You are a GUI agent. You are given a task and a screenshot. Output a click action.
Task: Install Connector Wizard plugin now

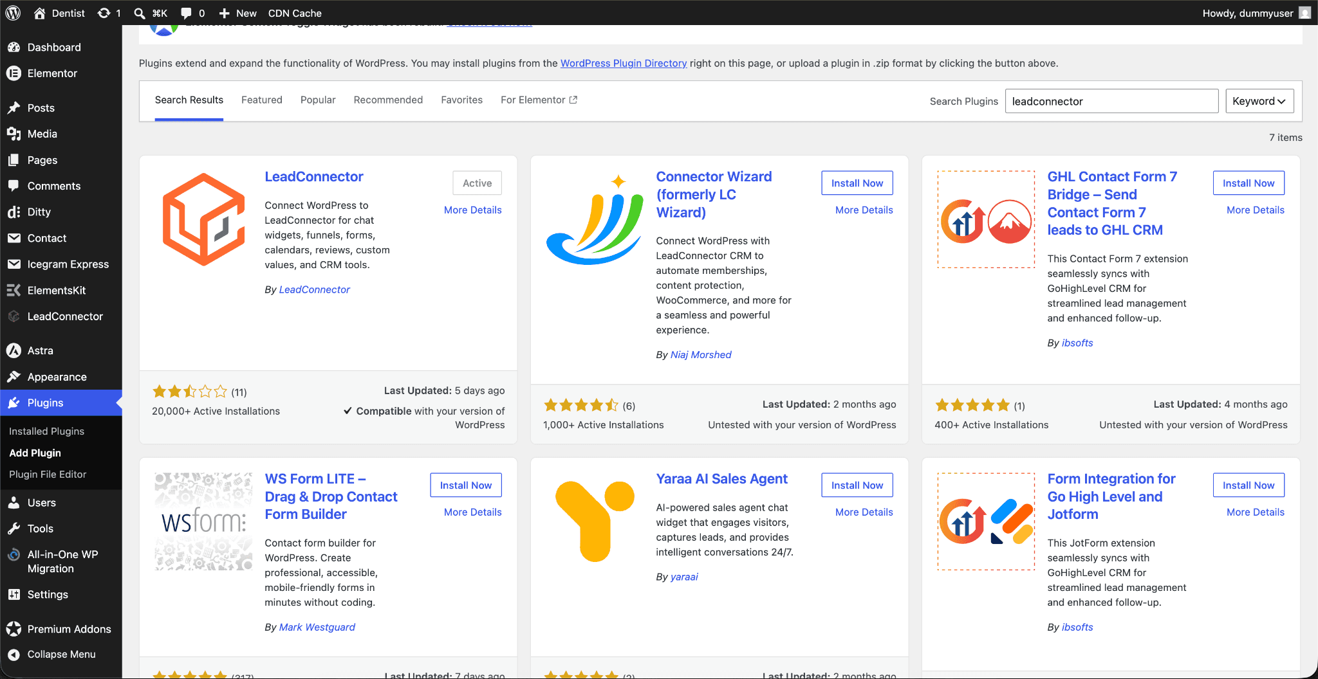[x=857, y=183]
